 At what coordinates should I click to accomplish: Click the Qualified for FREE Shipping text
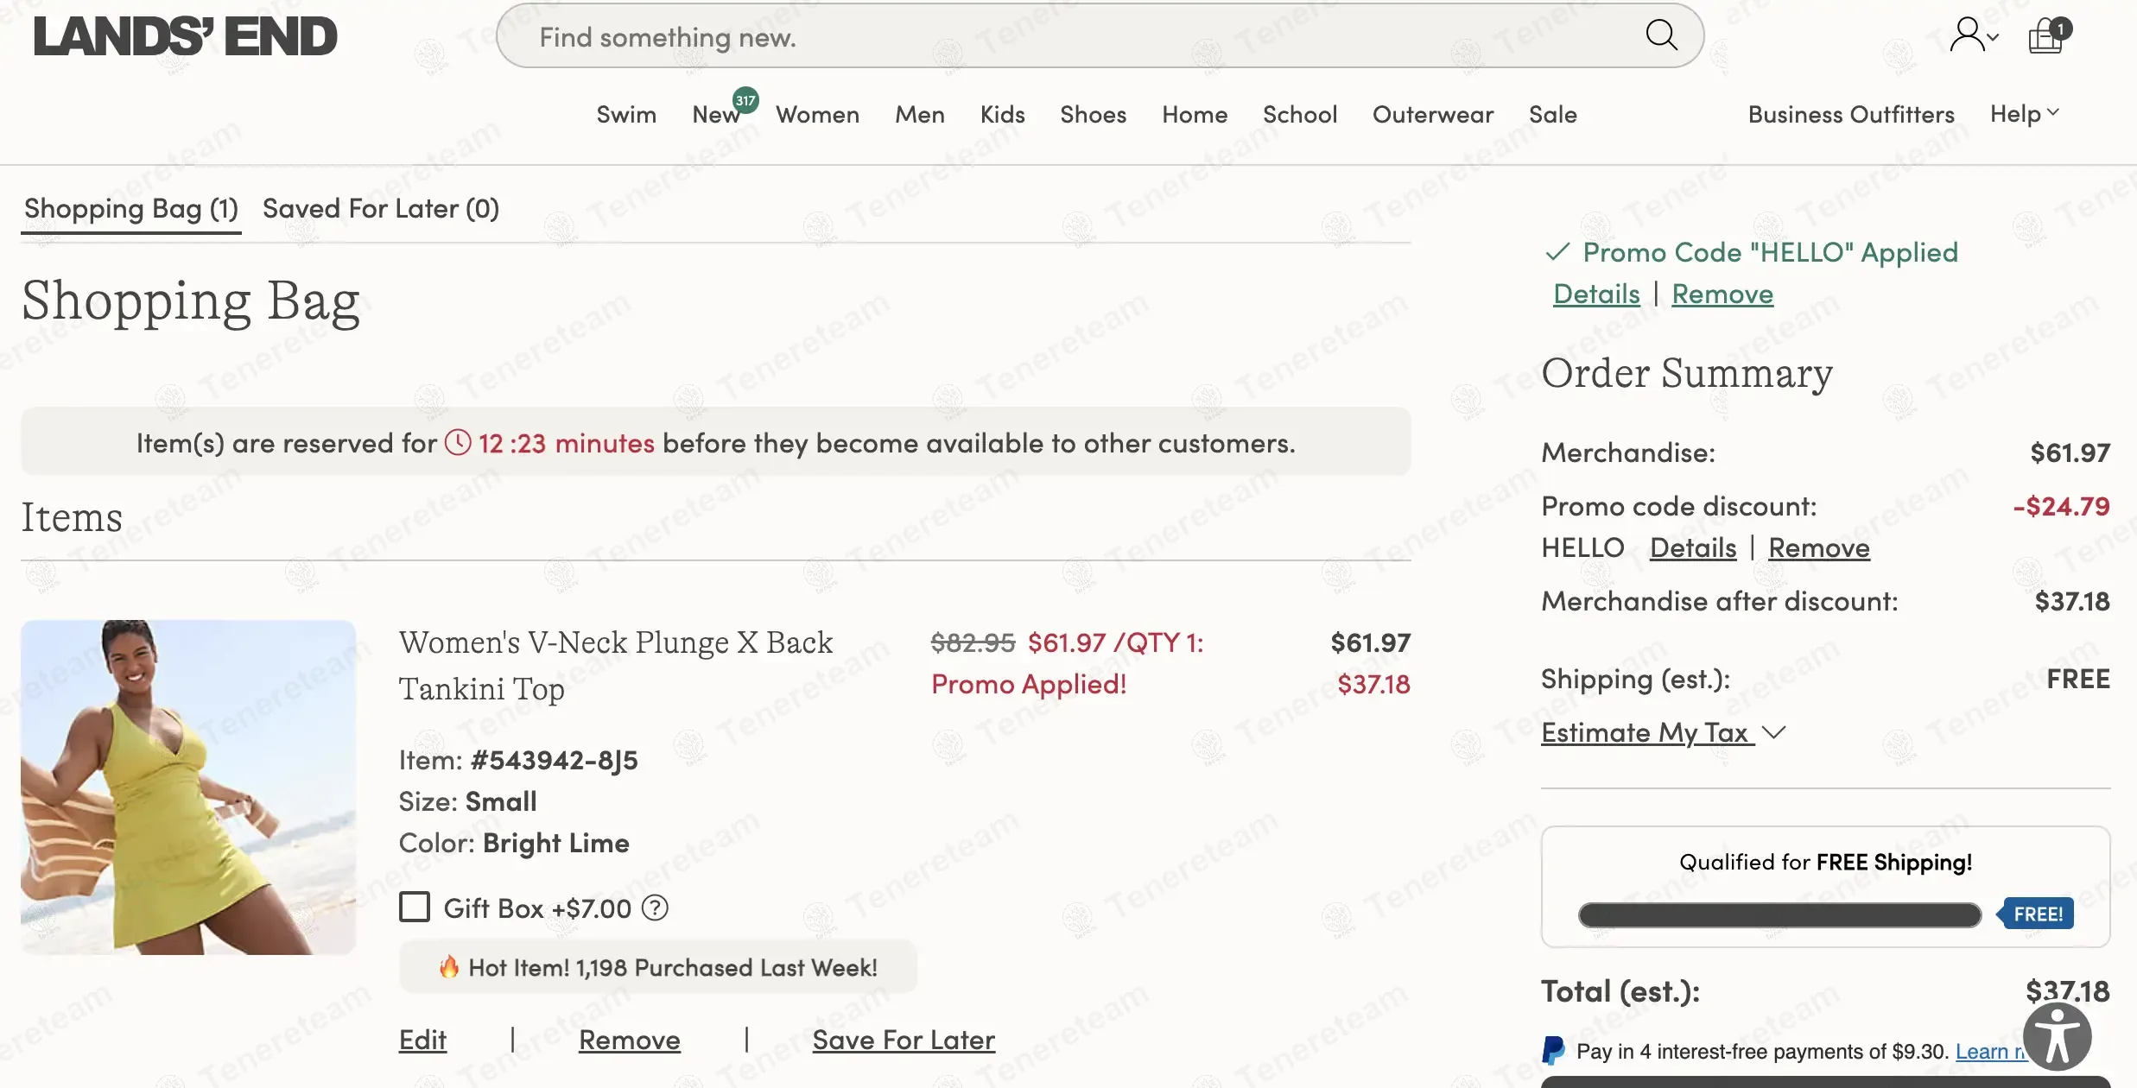1825,862
